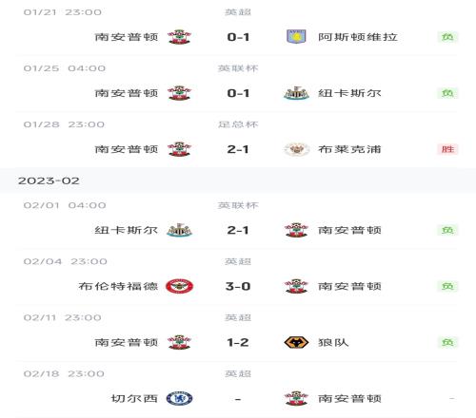Viewport: 476px width, 418px height.
Task: Click the Newcastle crest in the 02/01 match
Action: pos(179,230)
